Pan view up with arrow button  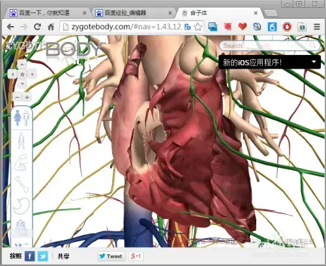pyautogui.click(x=22, y=65)
